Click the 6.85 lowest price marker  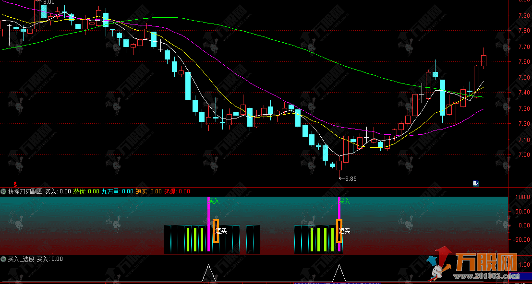[x=350, y=178]
